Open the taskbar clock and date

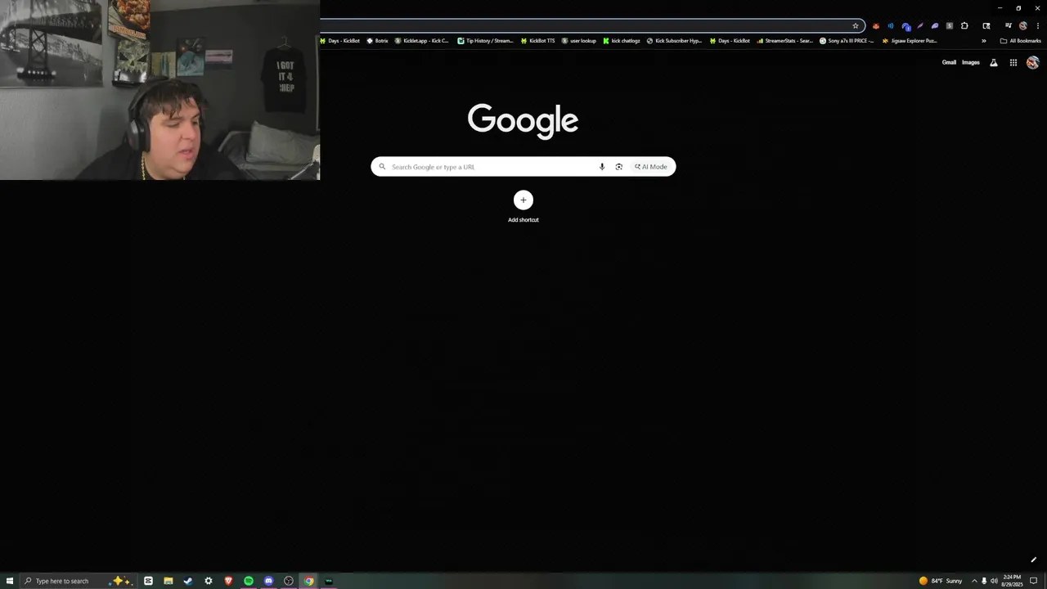[1012, 581]
